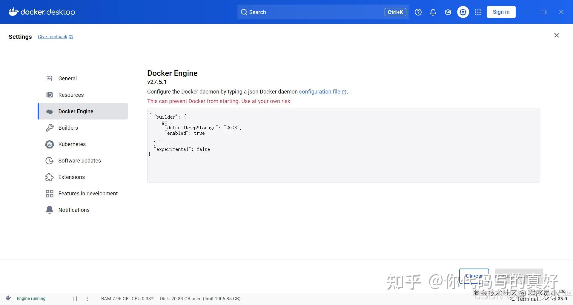Screen dimensions: 573x305
Task: Click the Settings gear icon
Action: pos(463,12)
